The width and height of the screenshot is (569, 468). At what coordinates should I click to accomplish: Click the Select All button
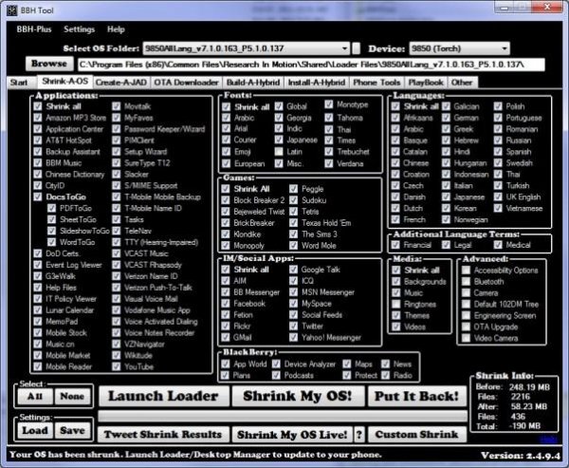coord(35,397)
